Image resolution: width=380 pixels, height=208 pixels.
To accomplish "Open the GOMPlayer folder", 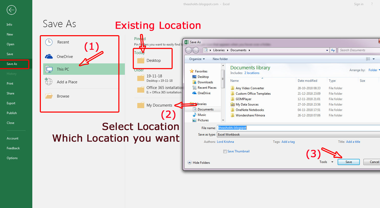I will [241, 99].
